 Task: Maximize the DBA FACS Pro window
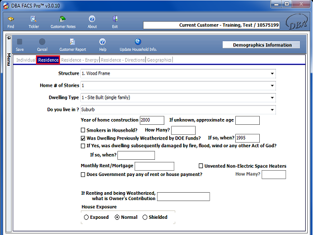[287, 4]
